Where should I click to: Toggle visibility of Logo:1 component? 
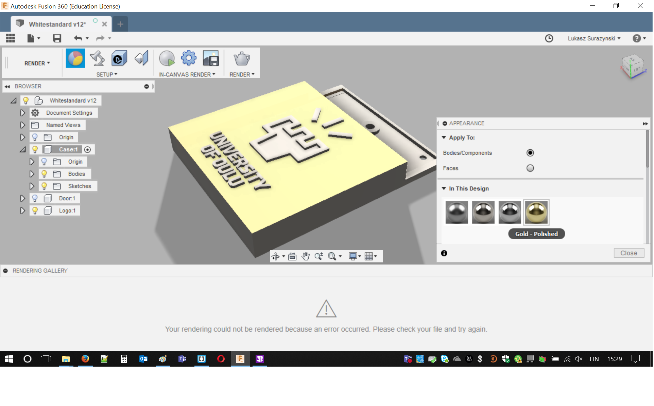35,211
